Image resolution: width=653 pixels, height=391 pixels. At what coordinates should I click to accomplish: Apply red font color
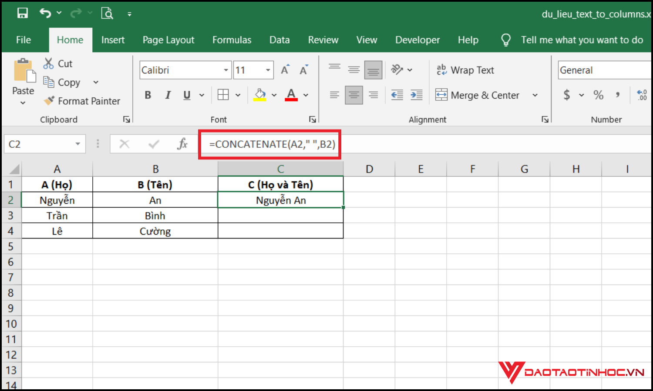pos(291,95)
